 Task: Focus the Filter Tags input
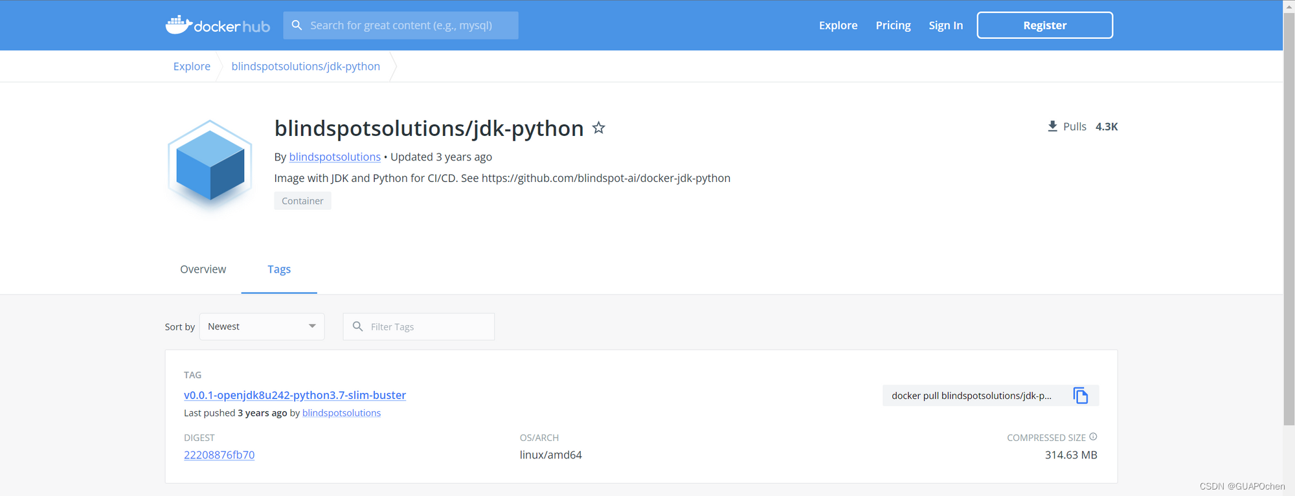point(418,326)
